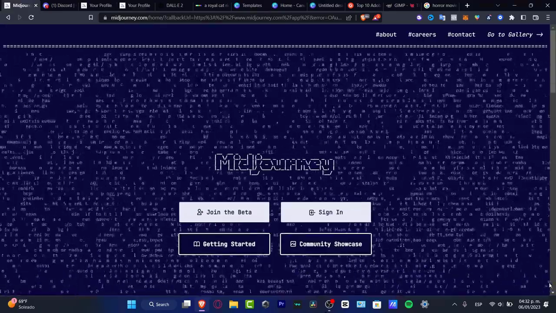Launch Opera from the taskbar

218,304
